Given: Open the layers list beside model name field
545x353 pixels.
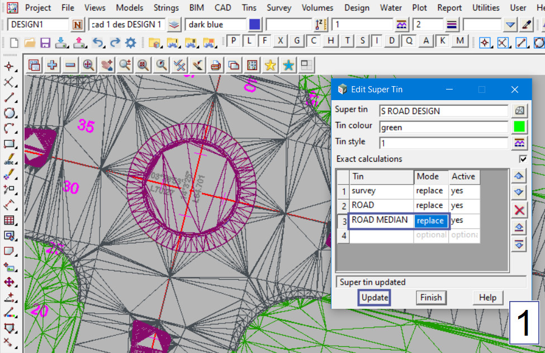Looking at the screenshot, I should point(175,25).
